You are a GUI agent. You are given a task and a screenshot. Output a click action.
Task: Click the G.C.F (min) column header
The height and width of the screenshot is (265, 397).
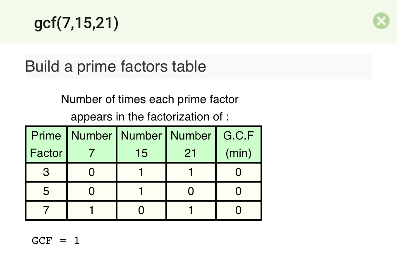point(239,144)
